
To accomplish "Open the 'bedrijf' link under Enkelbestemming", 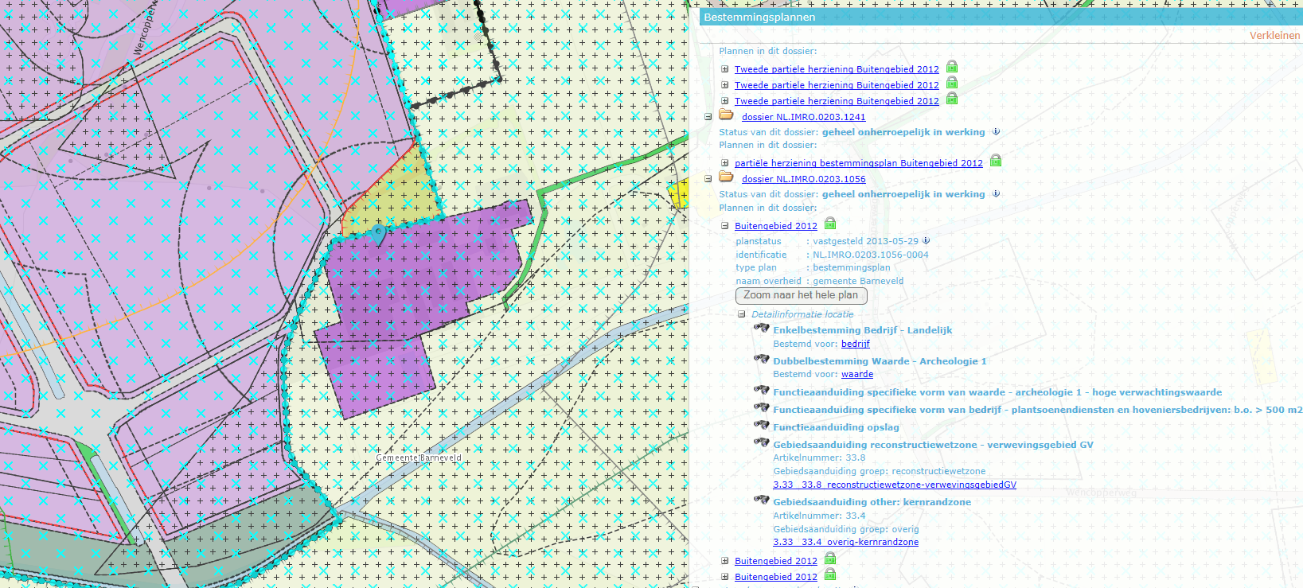I will (855, 344).
